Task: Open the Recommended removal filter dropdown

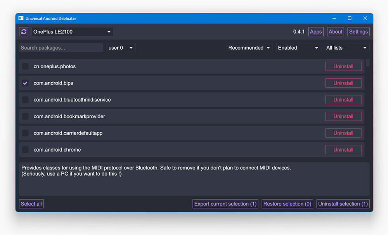Action: tap(249, 48)
